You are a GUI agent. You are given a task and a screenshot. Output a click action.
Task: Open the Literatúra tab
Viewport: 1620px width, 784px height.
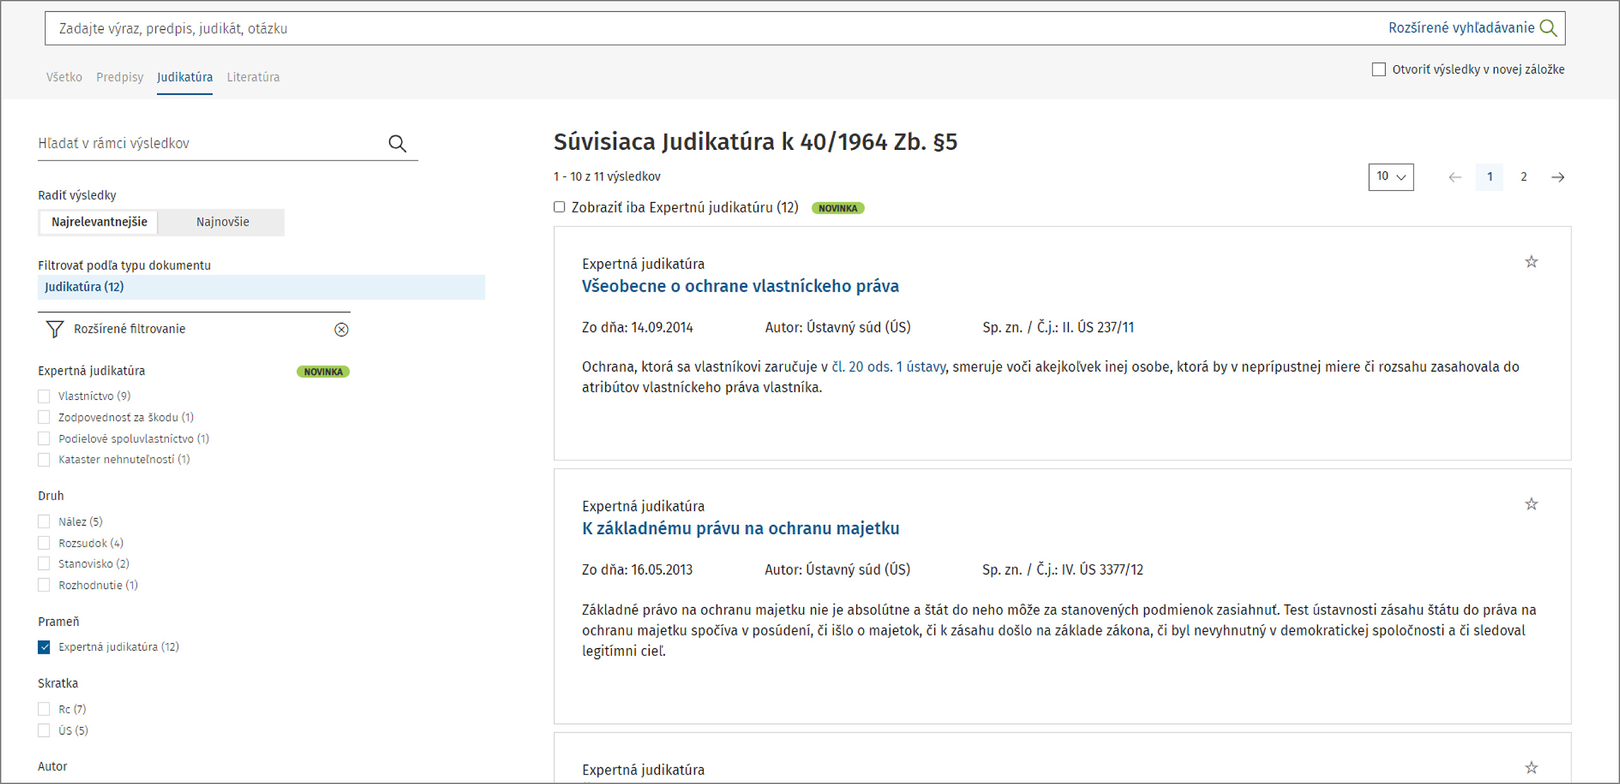[253, 77]
